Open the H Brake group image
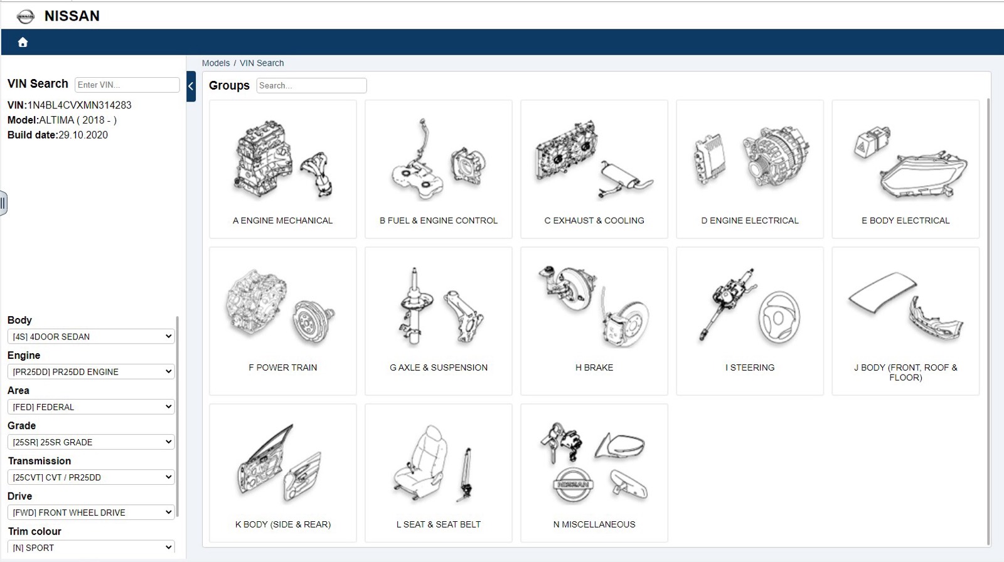This screenshot has height=562, width=1004. (594, 307)
